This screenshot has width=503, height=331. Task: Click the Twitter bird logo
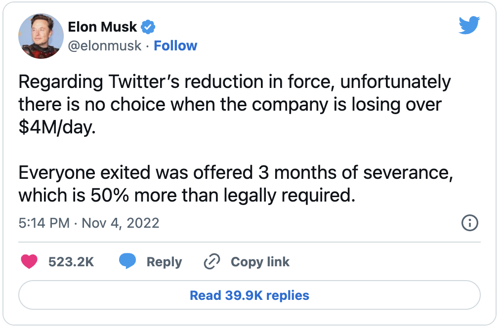(x=469, y=25)
